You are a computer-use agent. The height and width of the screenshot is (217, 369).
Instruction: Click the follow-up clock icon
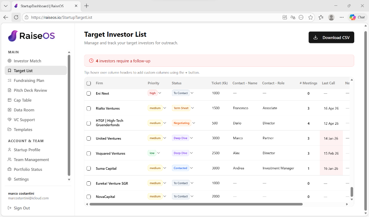tap(91, 61)
